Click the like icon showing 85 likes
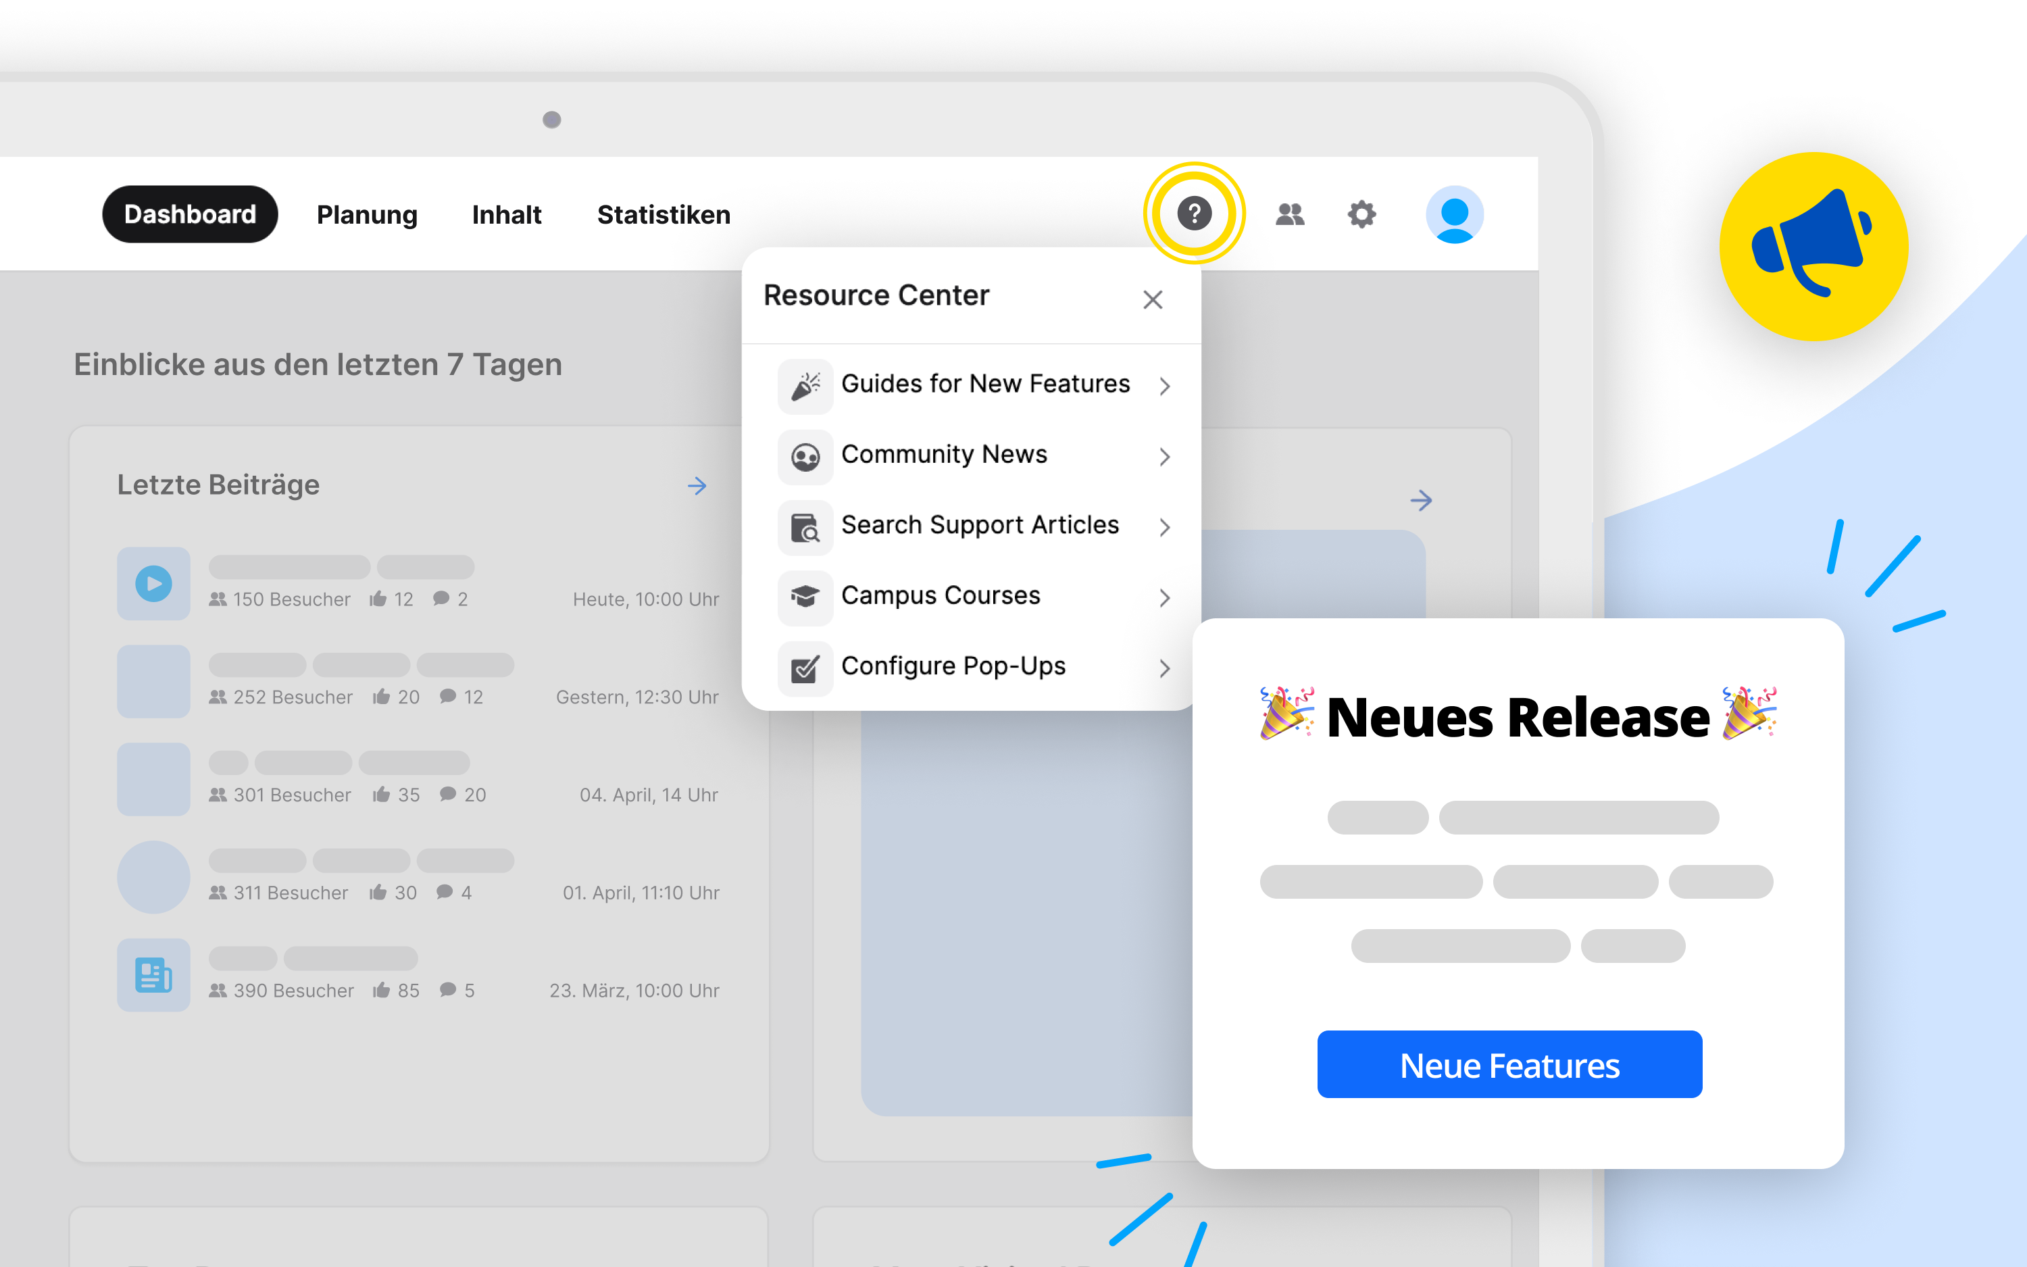 point(381,990)
